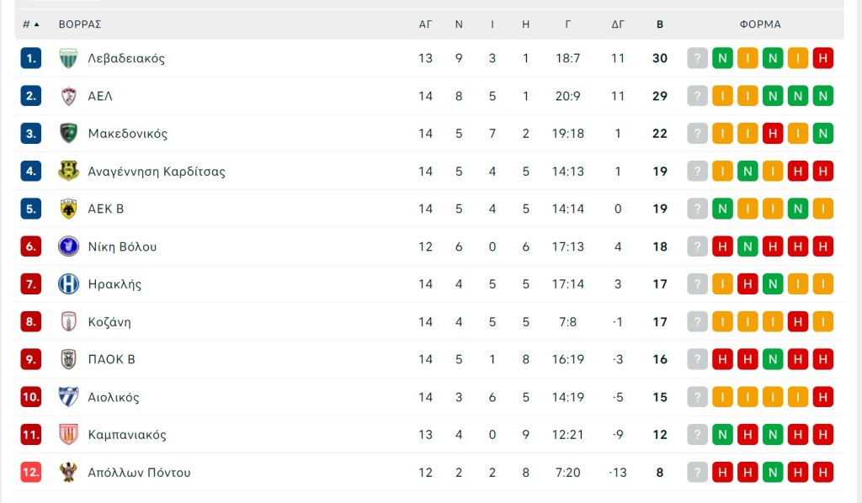Sort standings by Β points header

point(659,24)
